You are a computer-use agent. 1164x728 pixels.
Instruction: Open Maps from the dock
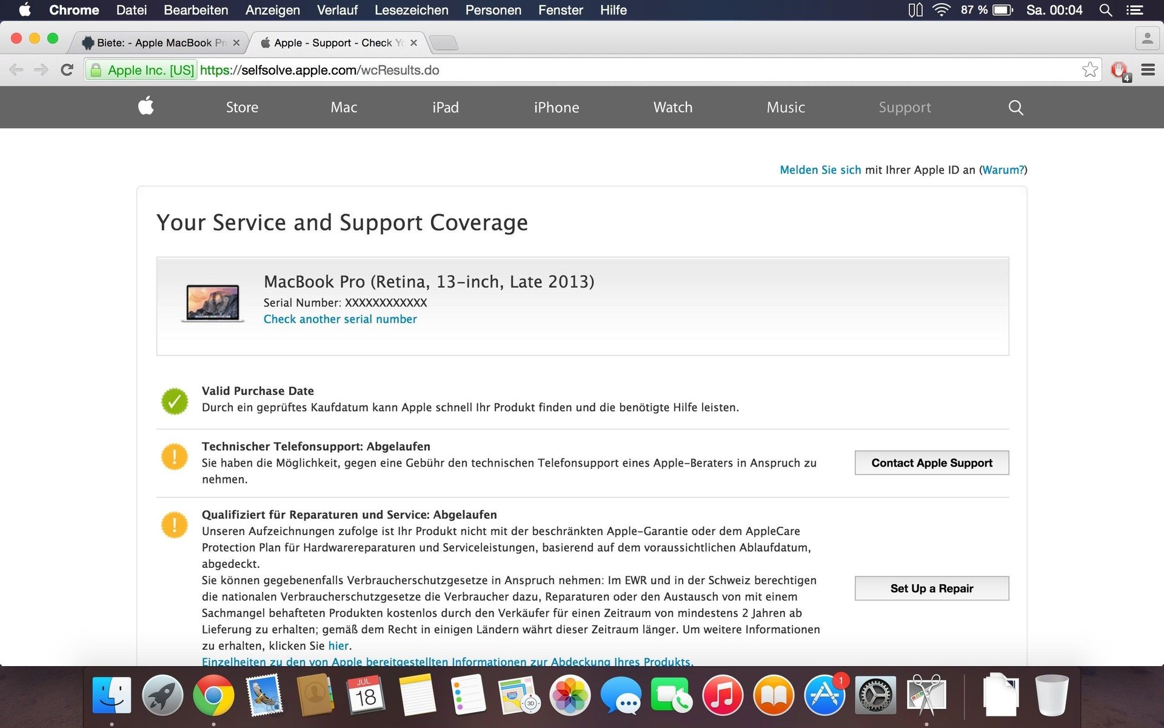tap(519, 695)
